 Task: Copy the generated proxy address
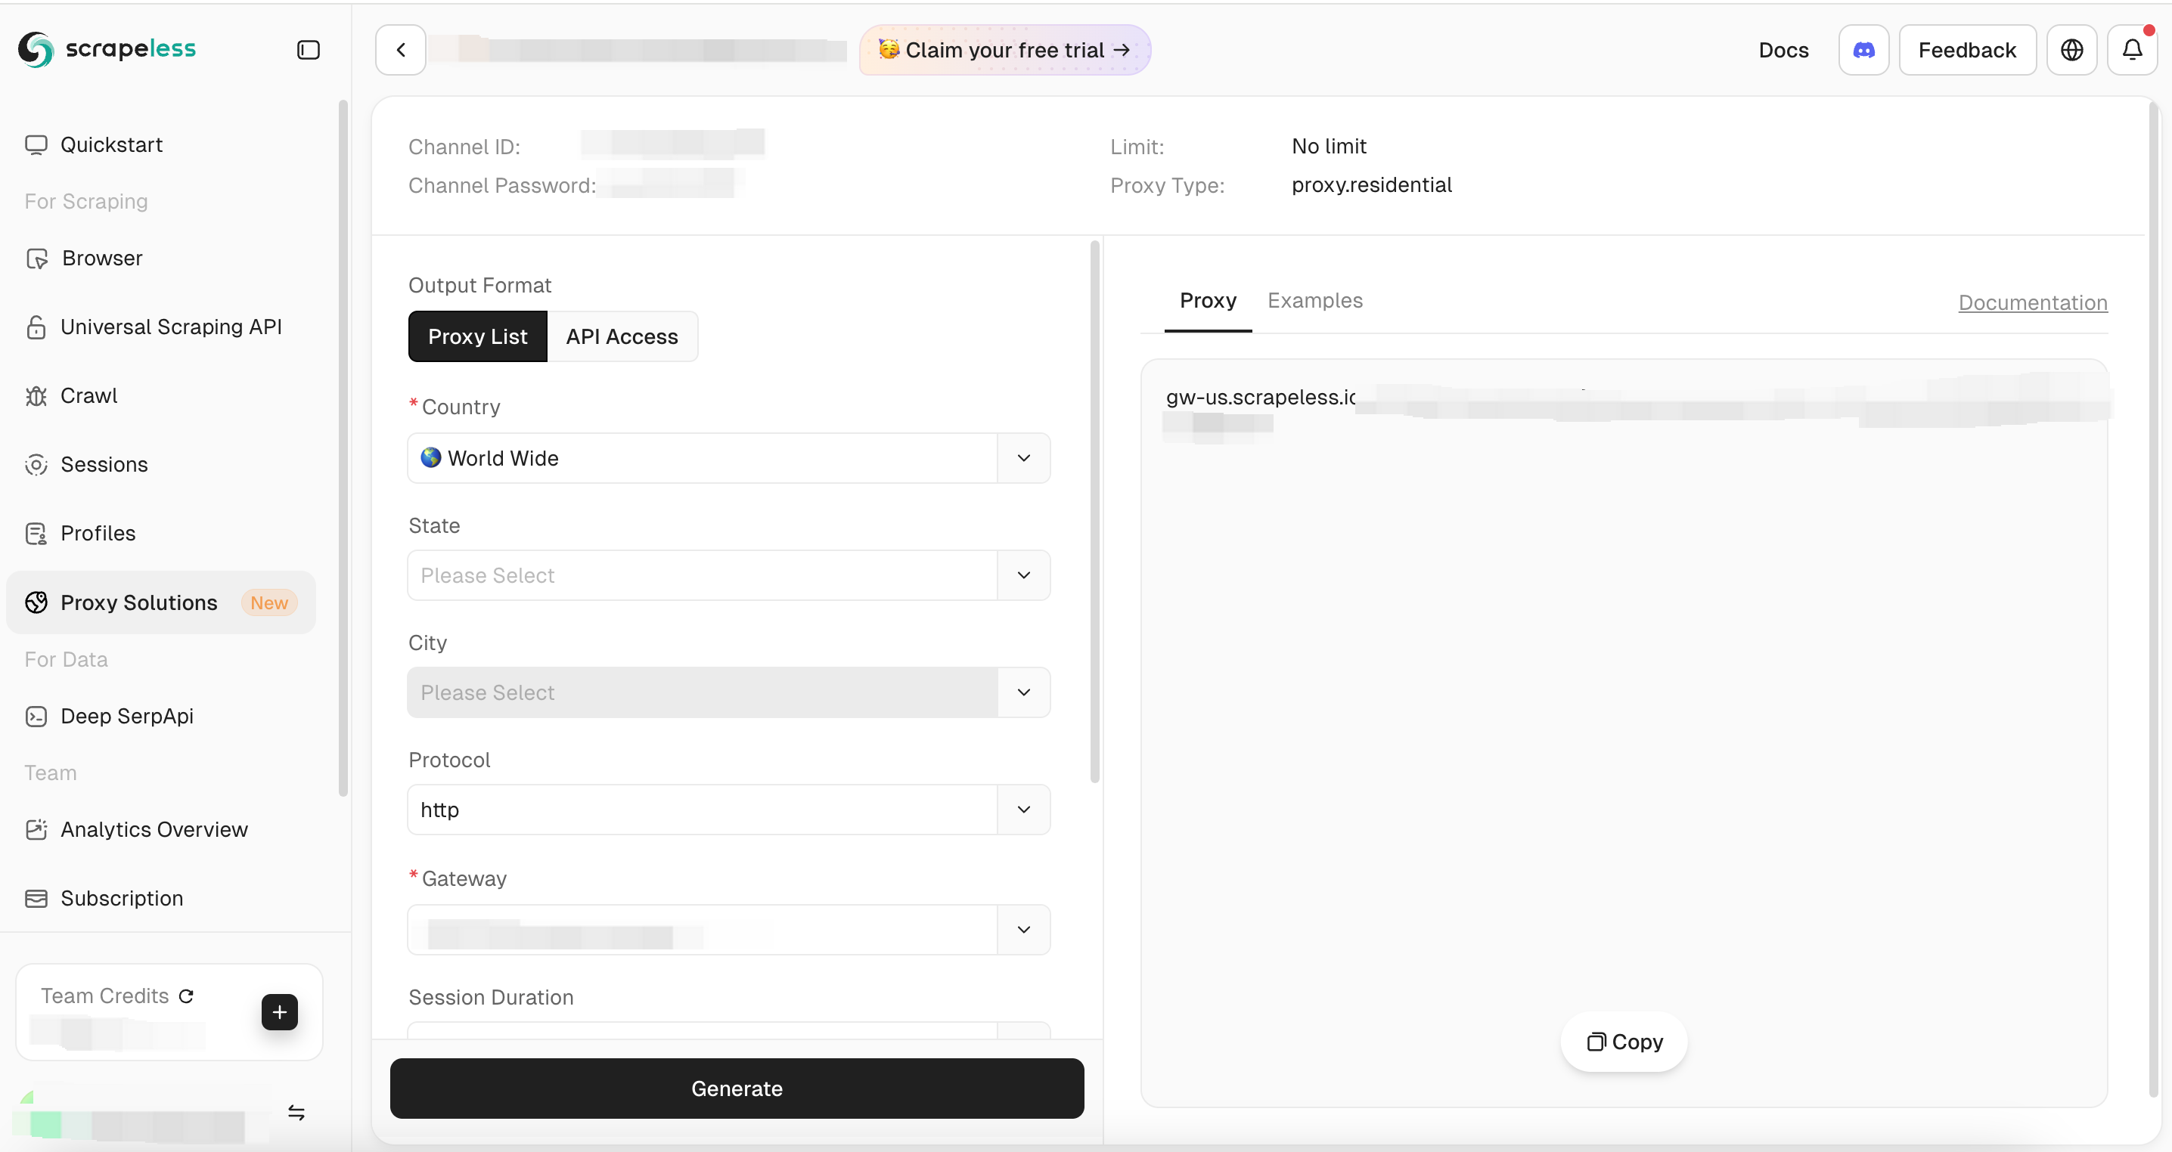tap(1624, 1042)
